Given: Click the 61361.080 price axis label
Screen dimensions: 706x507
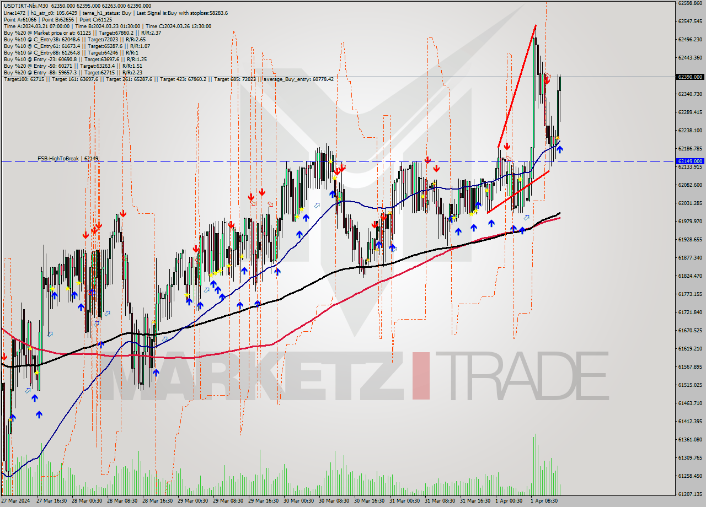Looking at the screenshot, I should 689,439.
